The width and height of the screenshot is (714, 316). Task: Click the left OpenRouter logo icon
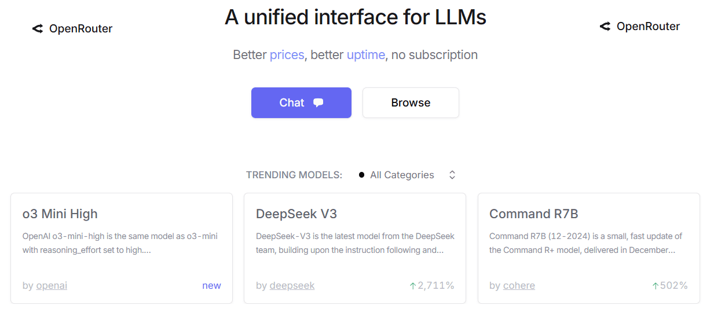pyautogui.click(x=38, y=28)
